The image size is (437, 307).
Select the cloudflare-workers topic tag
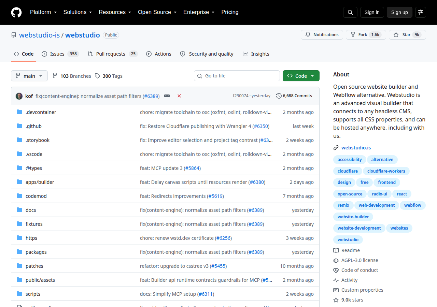[386, 171]
